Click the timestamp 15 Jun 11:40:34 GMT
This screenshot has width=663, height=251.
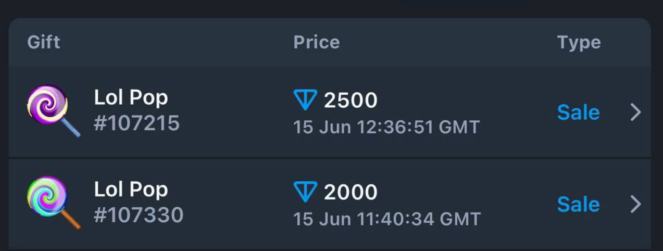(x=387, y=219)
